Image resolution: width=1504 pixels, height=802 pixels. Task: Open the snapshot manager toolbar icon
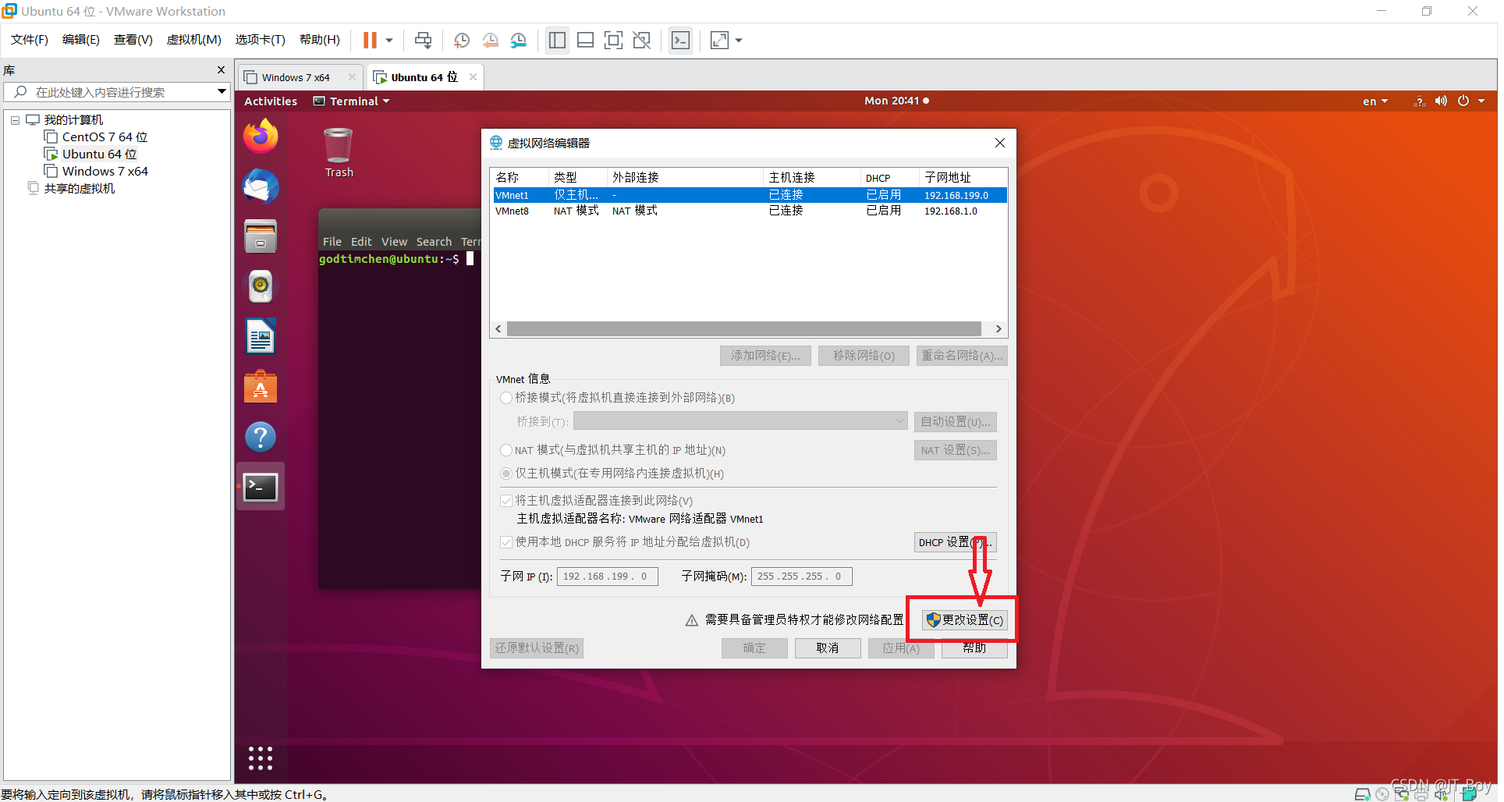coord(519,40)
